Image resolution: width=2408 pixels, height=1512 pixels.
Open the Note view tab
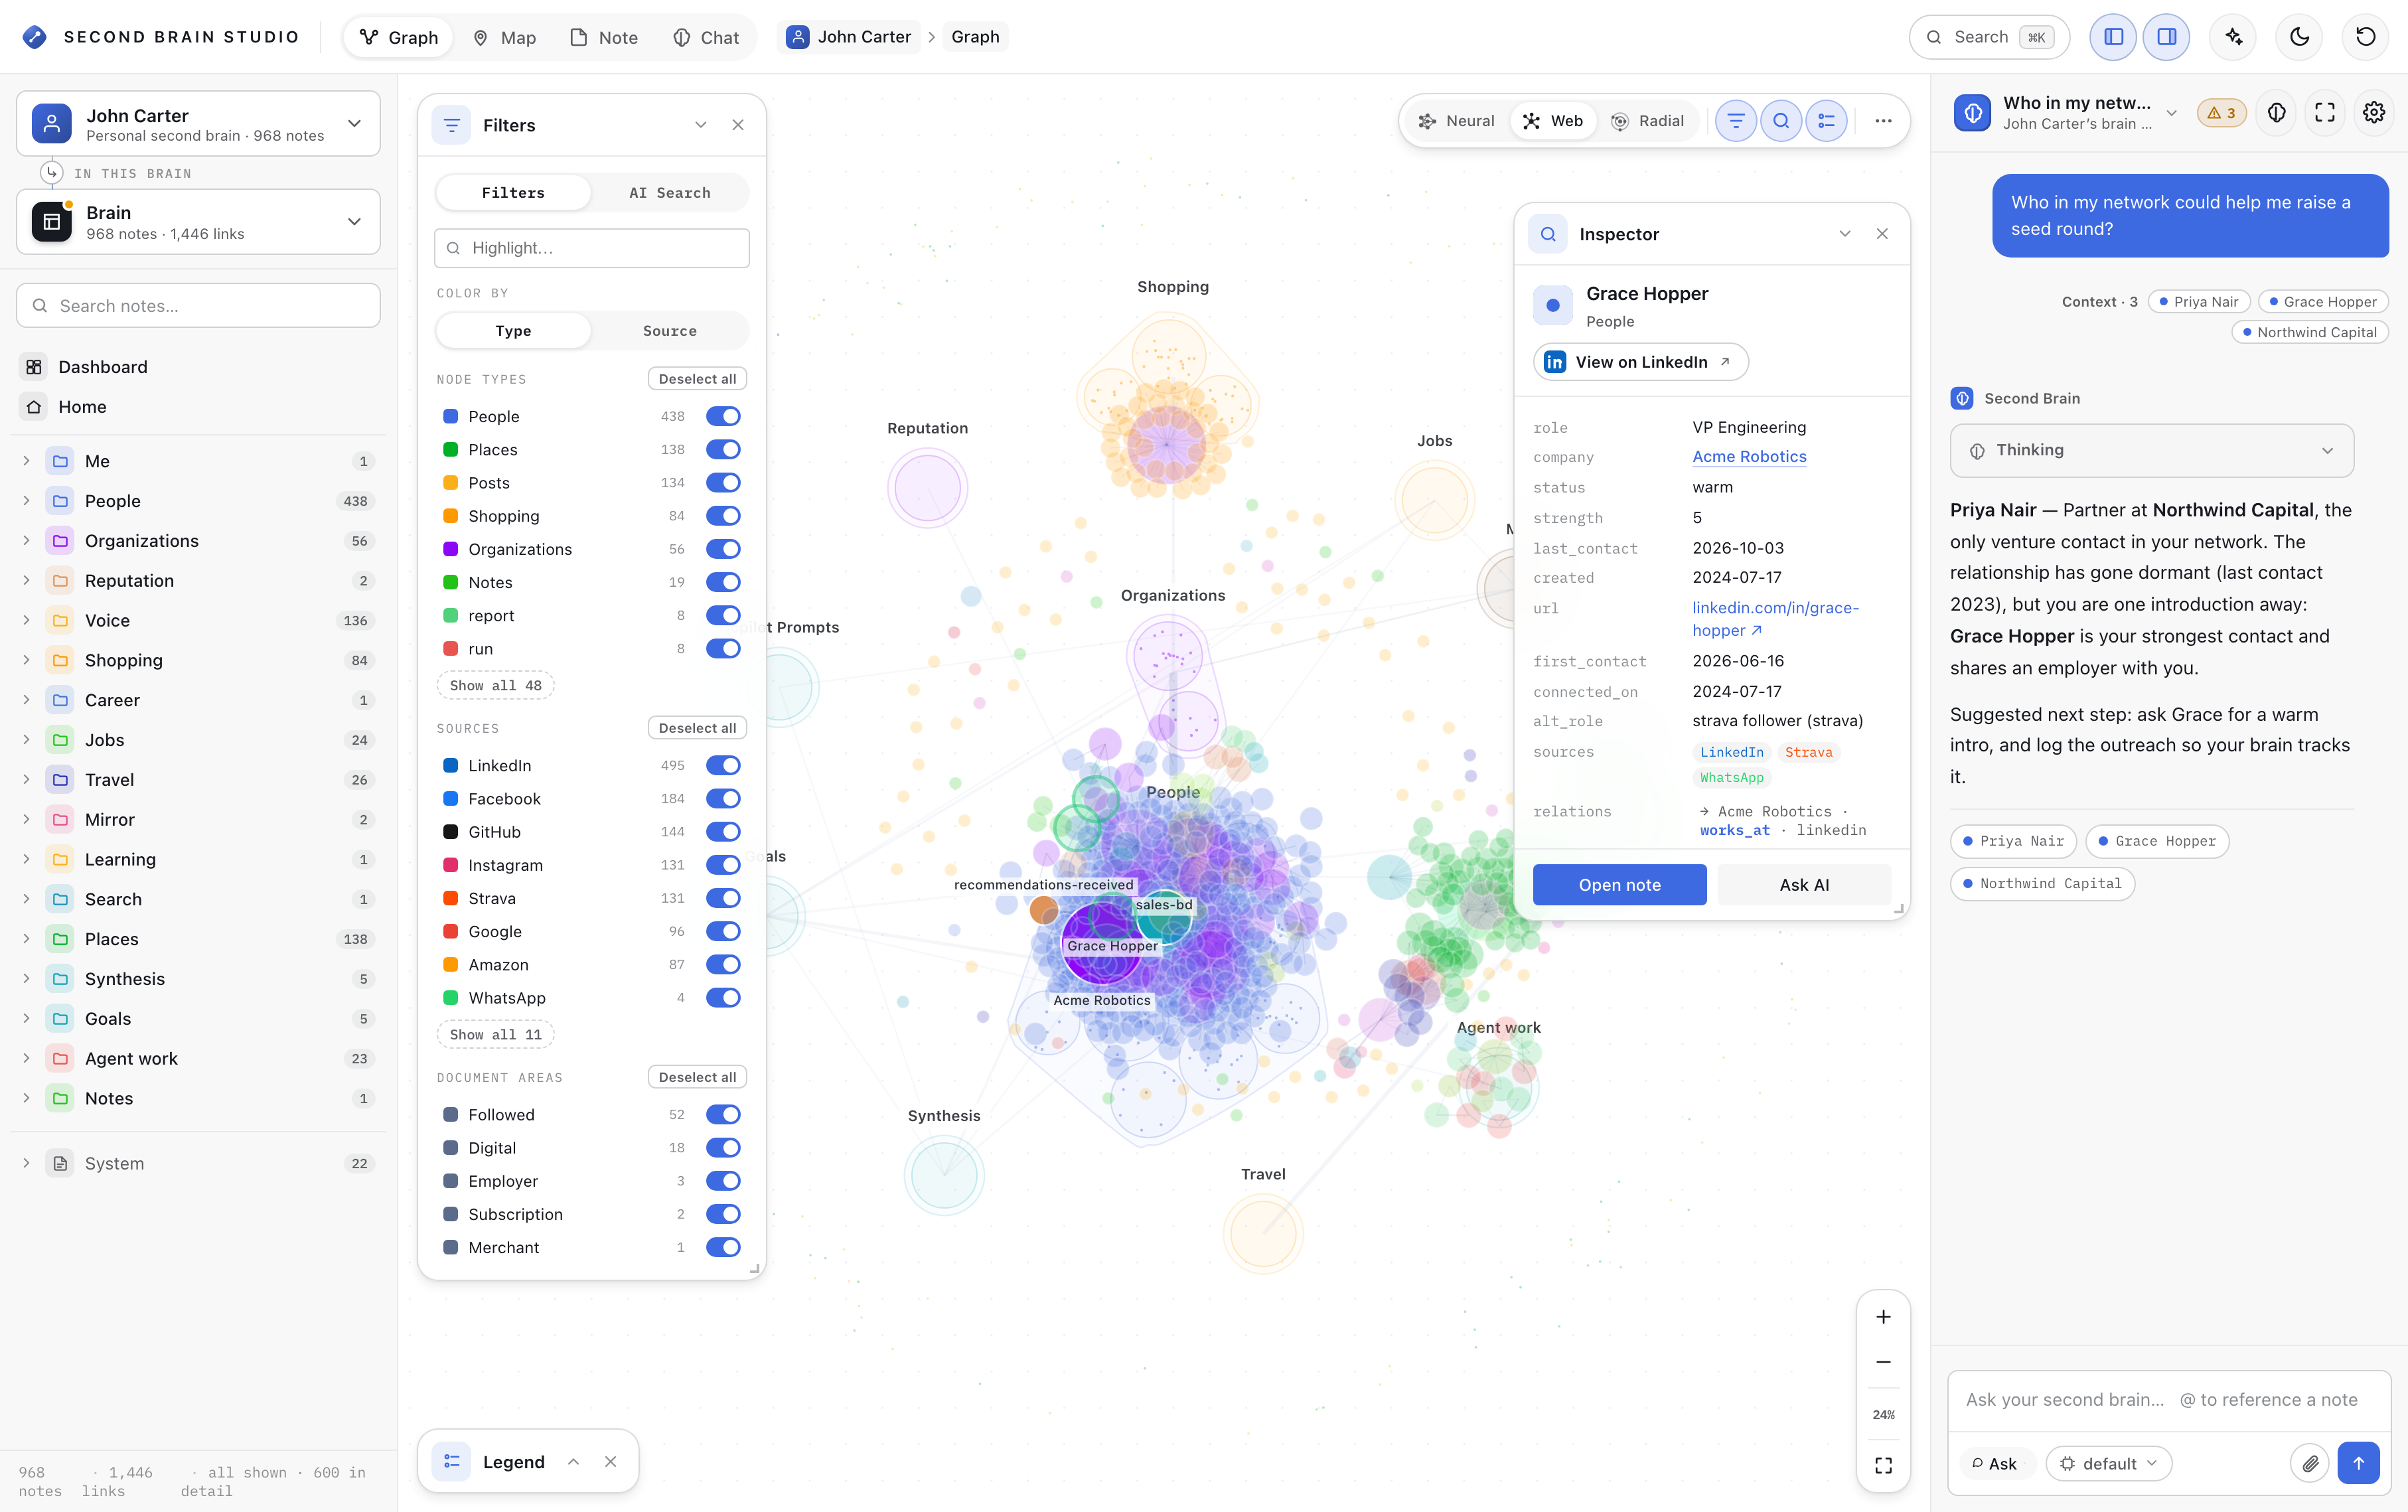point(604,37)
